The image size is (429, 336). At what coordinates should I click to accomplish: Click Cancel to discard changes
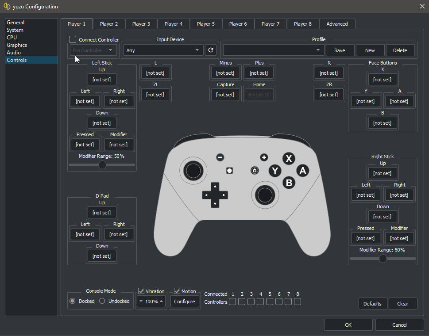point(399,325)
